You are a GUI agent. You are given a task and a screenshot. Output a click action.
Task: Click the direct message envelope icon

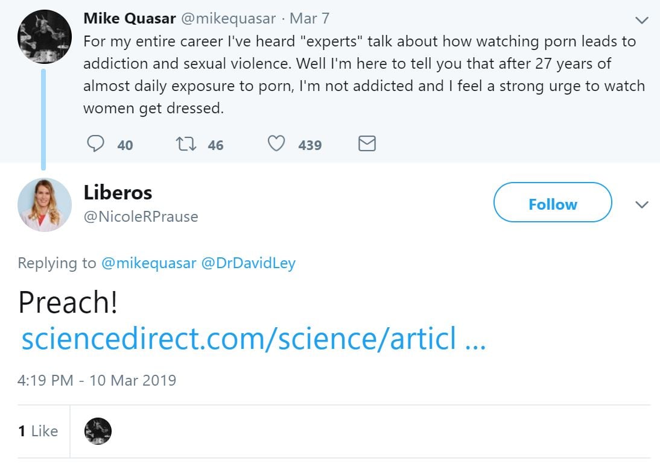[x=367, y=143]
